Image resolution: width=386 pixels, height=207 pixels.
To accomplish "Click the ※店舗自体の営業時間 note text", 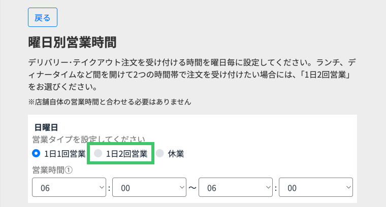I will (110, 102).
